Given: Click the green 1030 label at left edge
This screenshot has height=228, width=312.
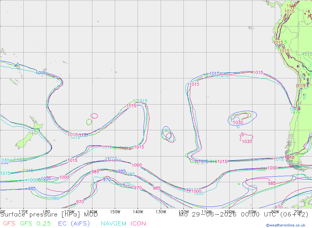Looking at the screenshot, I should pos(22,160).
